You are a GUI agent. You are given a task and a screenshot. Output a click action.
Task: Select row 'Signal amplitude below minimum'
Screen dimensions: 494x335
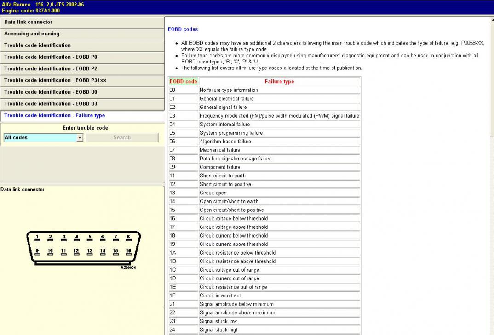[x=264, y=304]
